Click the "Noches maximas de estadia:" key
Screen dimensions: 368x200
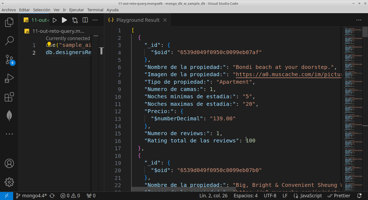coord(190,104)
